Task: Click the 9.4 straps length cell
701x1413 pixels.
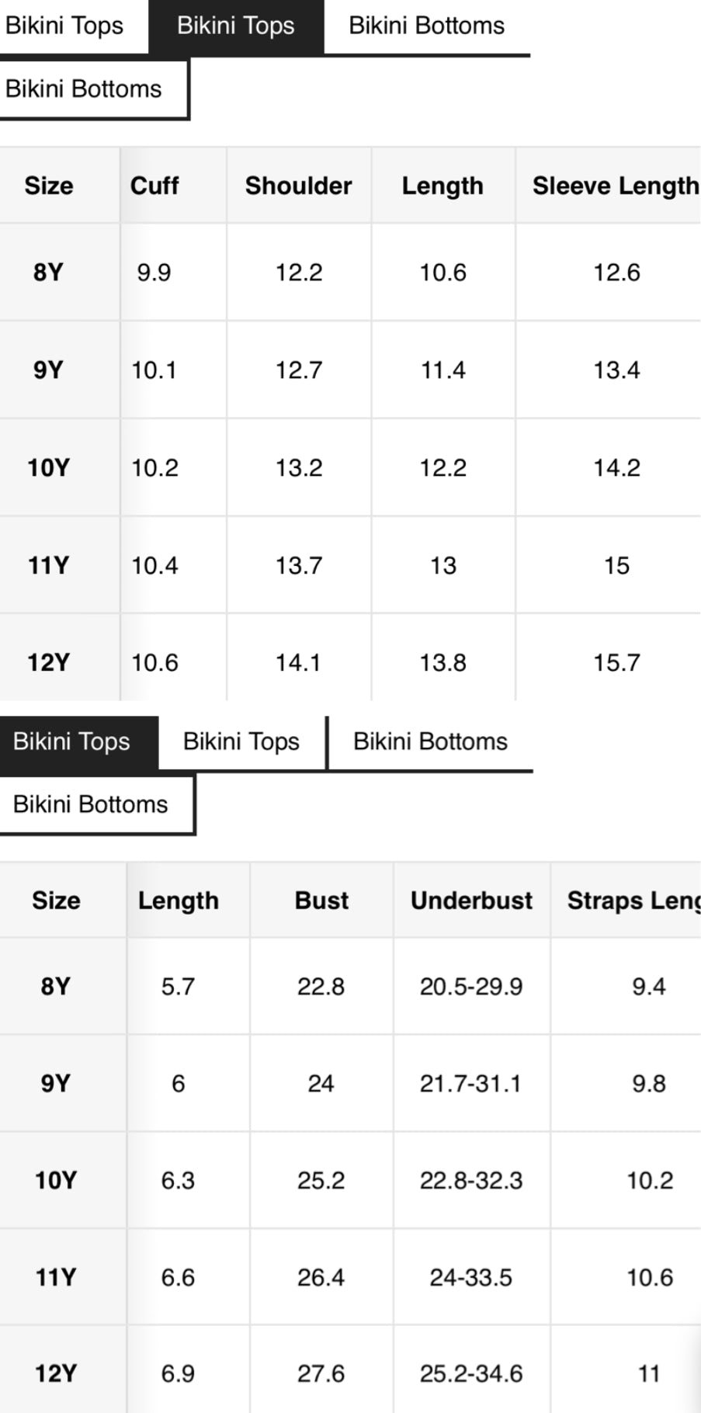Action: pos(648,987)
